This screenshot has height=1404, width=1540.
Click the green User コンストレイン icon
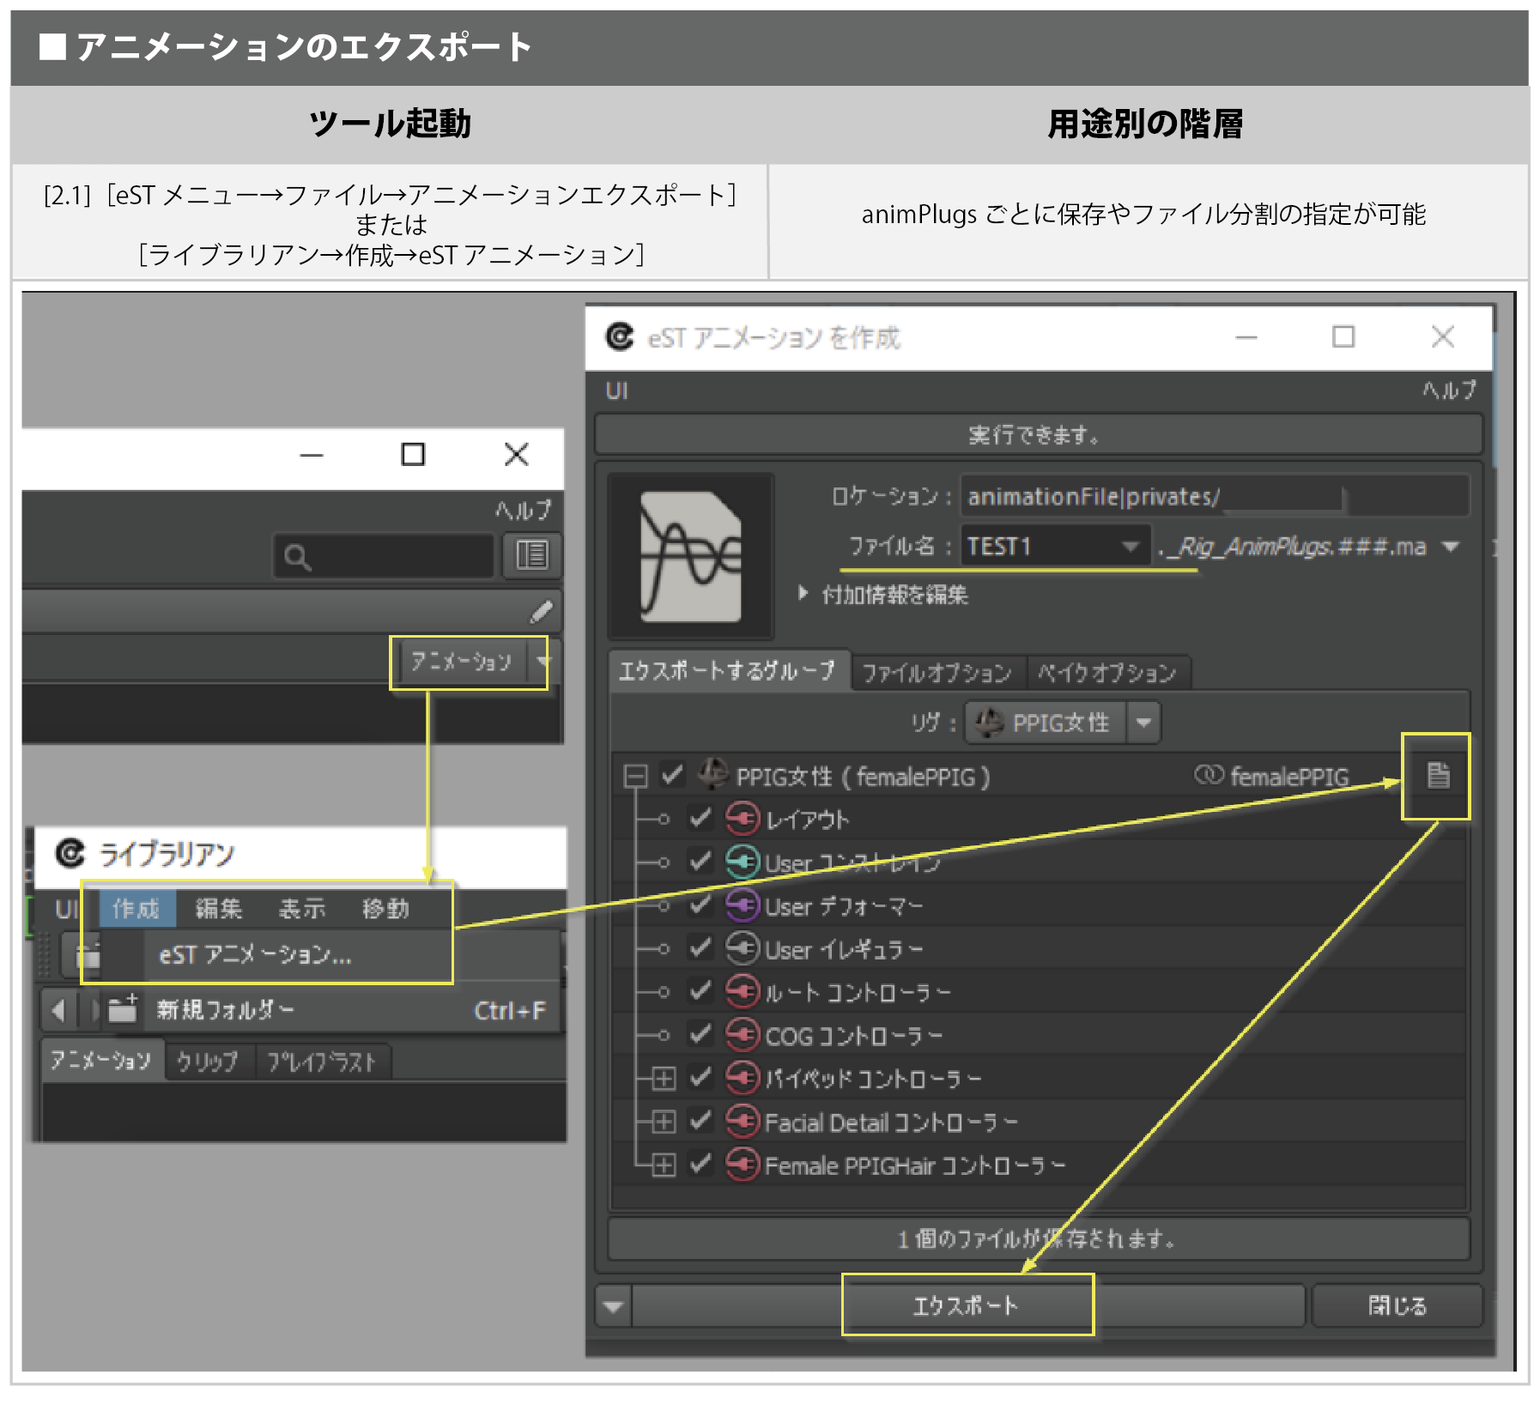coord(742,862)
